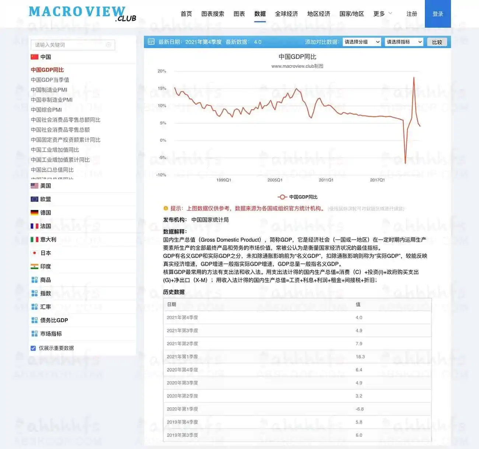Click the keyword search input field
The image size is (479, 449).
click(x=66, y=45)
